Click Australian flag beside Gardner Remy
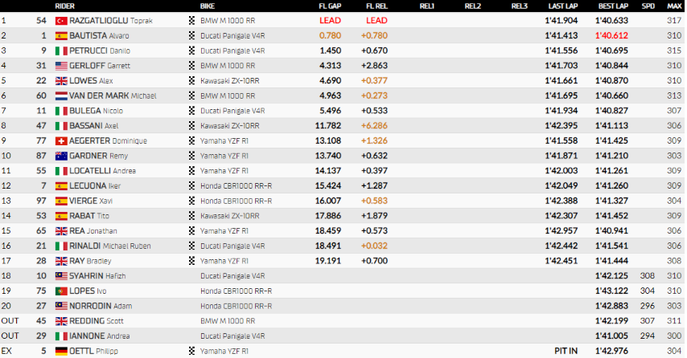 [x=61, y=156]
